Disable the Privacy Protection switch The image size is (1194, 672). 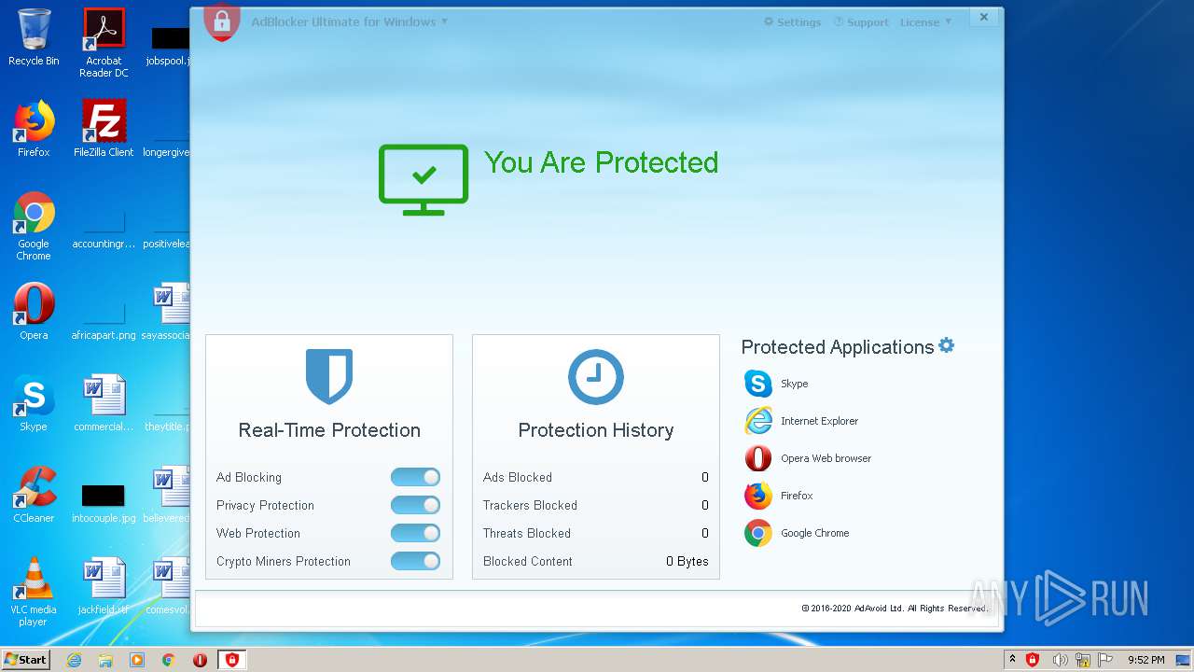[415, 505]
